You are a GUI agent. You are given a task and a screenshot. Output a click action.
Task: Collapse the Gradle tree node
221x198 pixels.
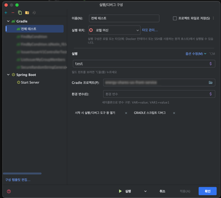[x=8, y=21]
